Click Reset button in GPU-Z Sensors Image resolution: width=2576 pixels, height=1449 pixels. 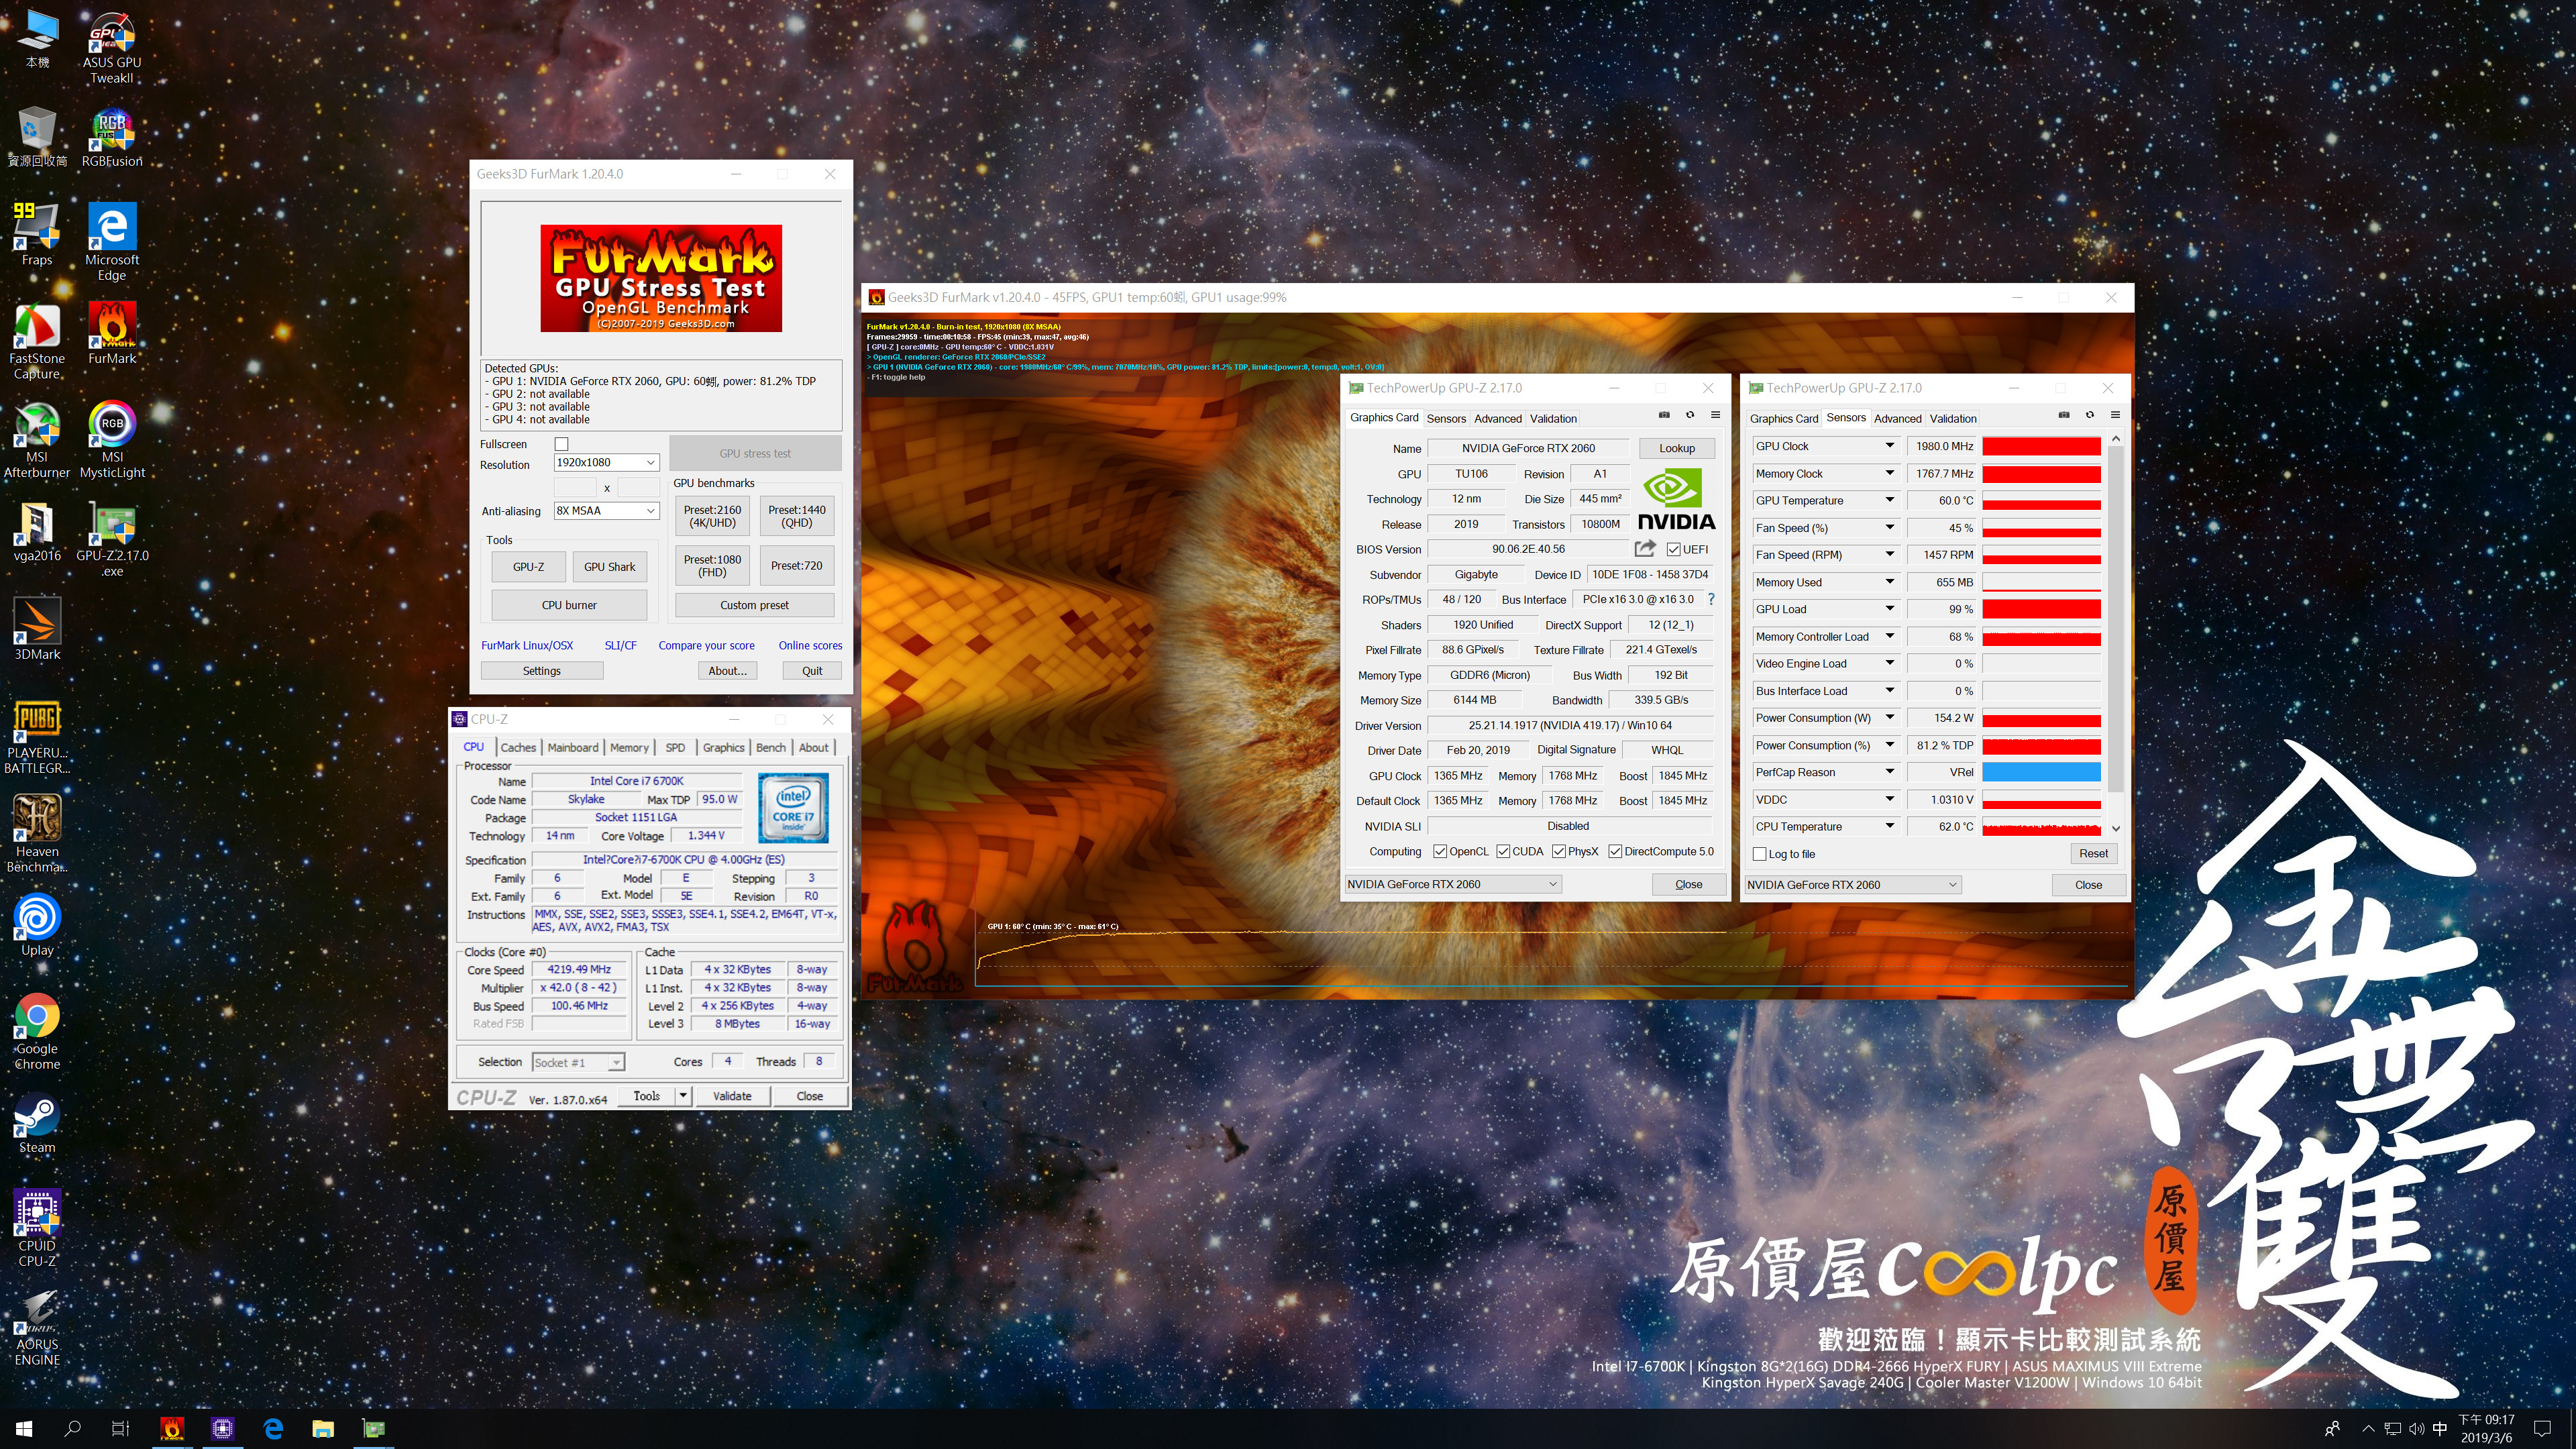2093,854
